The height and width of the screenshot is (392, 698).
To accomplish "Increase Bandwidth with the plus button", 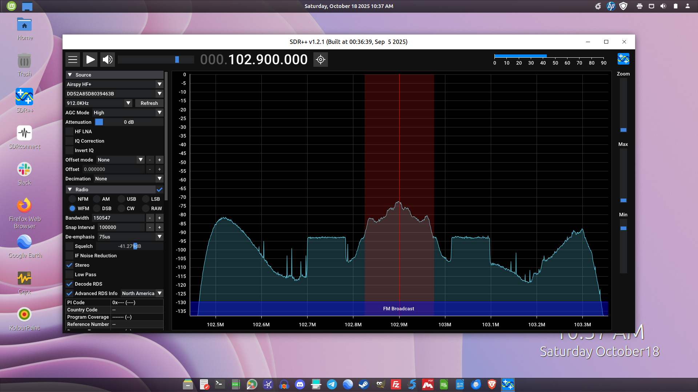I will point(159,218).
